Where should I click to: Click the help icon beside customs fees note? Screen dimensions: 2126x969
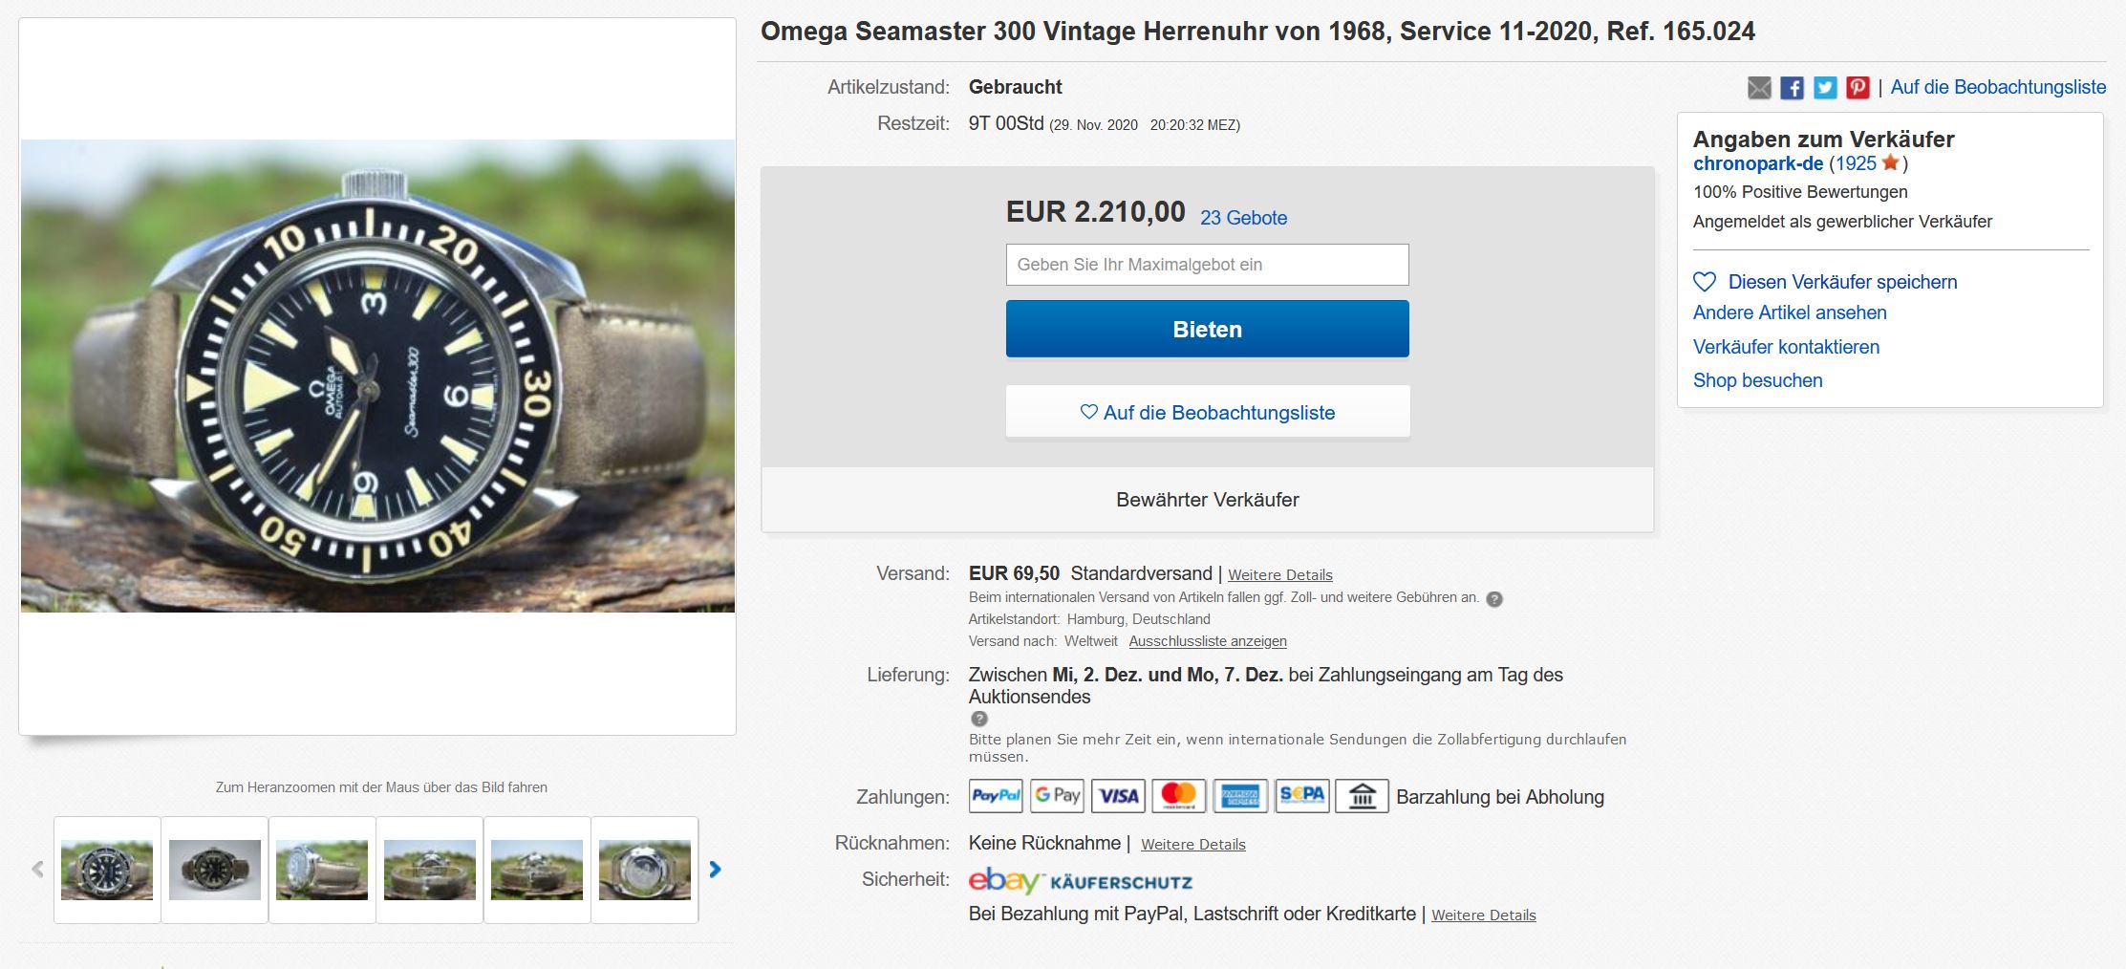pyautogui.click(x=1494, y=599)
